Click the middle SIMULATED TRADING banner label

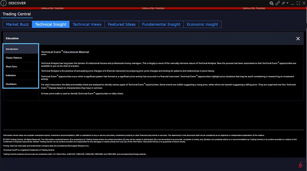click(153, 8)
